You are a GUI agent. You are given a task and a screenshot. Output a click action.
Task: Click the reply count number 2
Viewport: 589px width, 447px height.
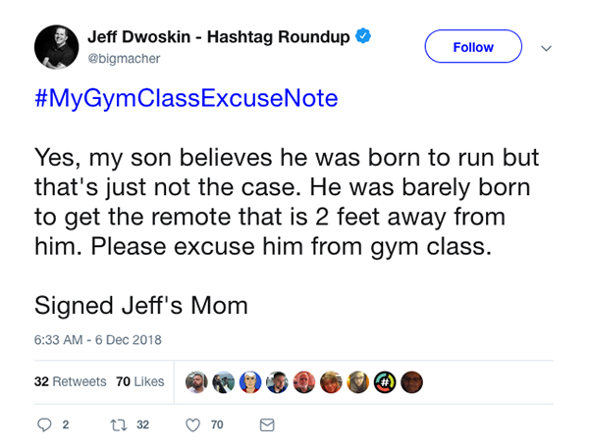pos(66,425)
